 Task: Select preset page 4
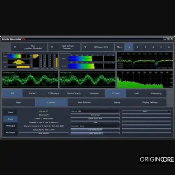153,47
